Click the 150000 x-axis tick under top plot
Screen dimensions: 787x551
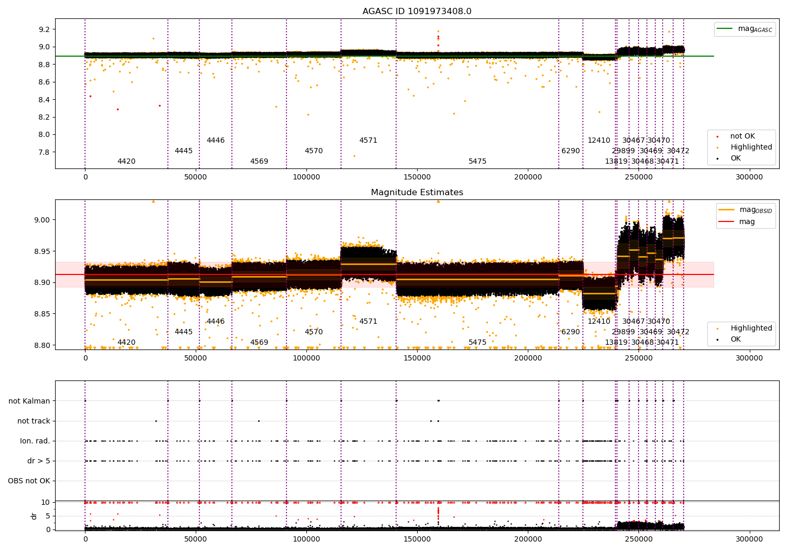coord(417,177)
